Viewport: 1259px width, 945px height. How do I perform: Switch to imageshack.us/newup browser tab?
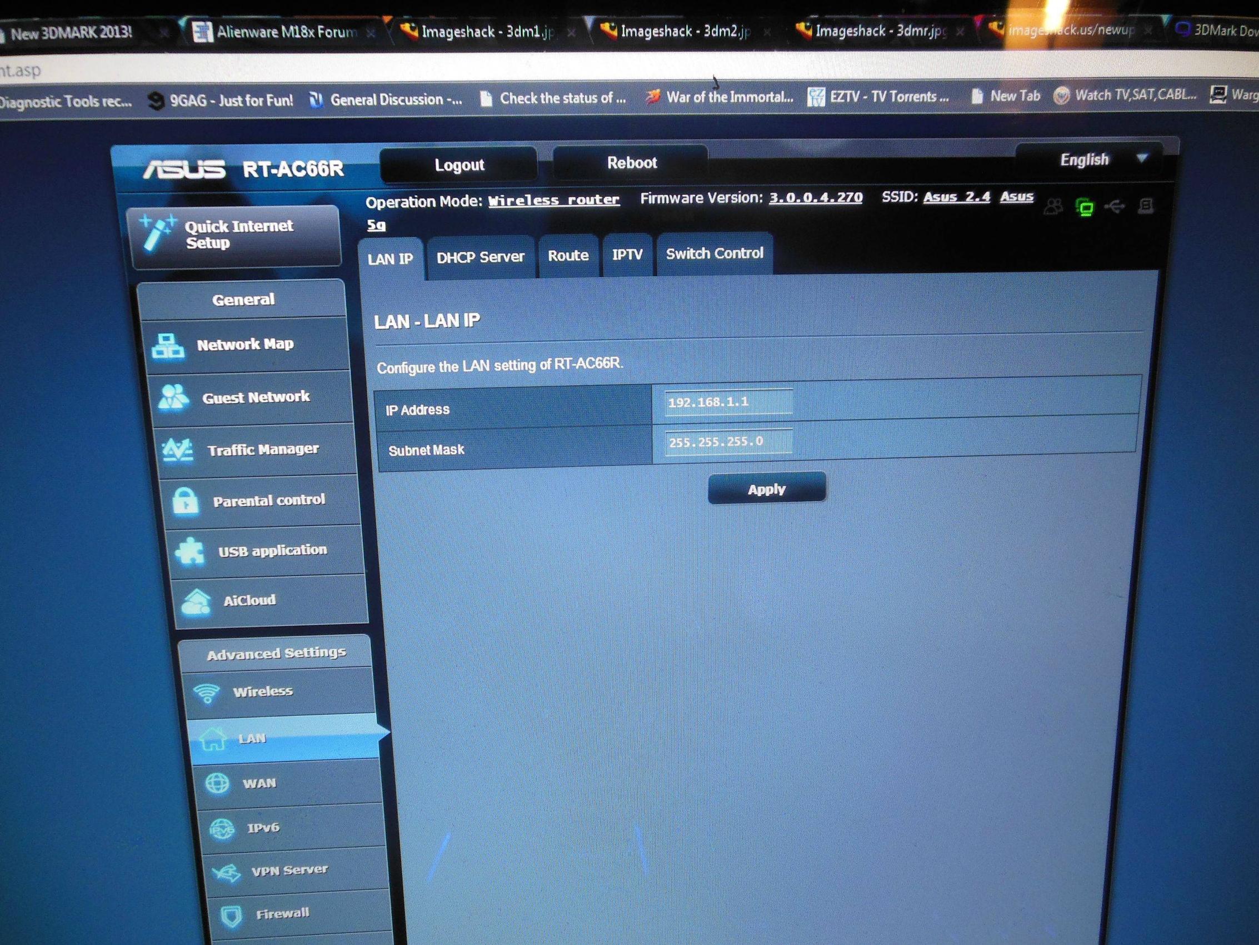tap(1070, 29)
